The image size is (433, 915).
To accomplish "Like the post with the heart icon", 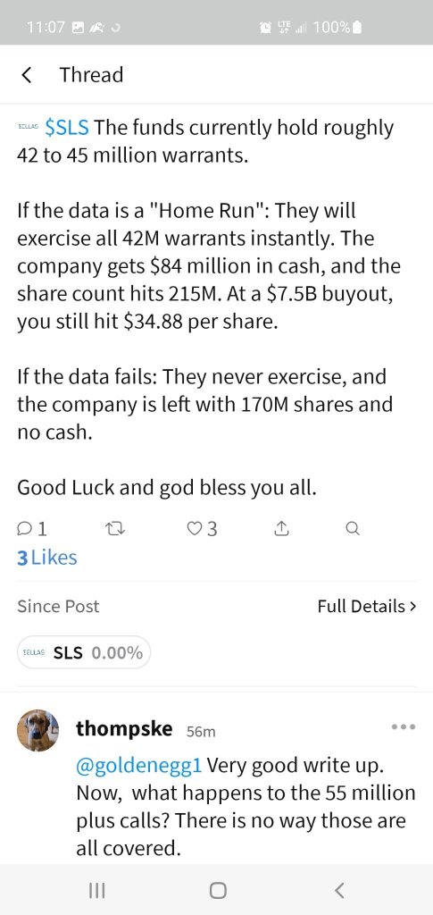I will pyautogui.click(x=194, y=529).
